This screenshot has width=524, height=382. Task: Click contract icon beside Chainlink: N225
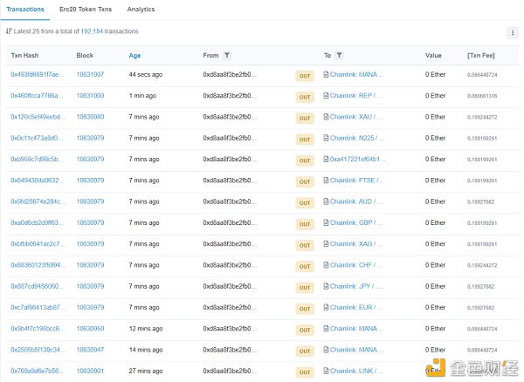(x=326, y=138)
